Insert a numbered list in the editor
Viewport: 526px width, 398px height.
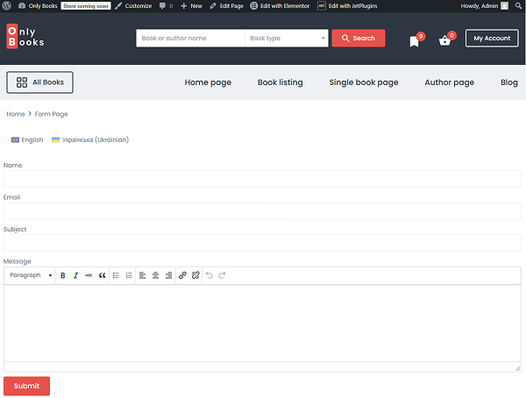pyautogui.click(x=129, y=275)
